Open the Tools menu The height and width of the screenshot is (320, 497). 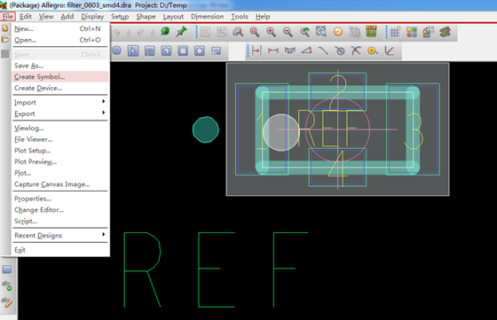coord(240,17)
